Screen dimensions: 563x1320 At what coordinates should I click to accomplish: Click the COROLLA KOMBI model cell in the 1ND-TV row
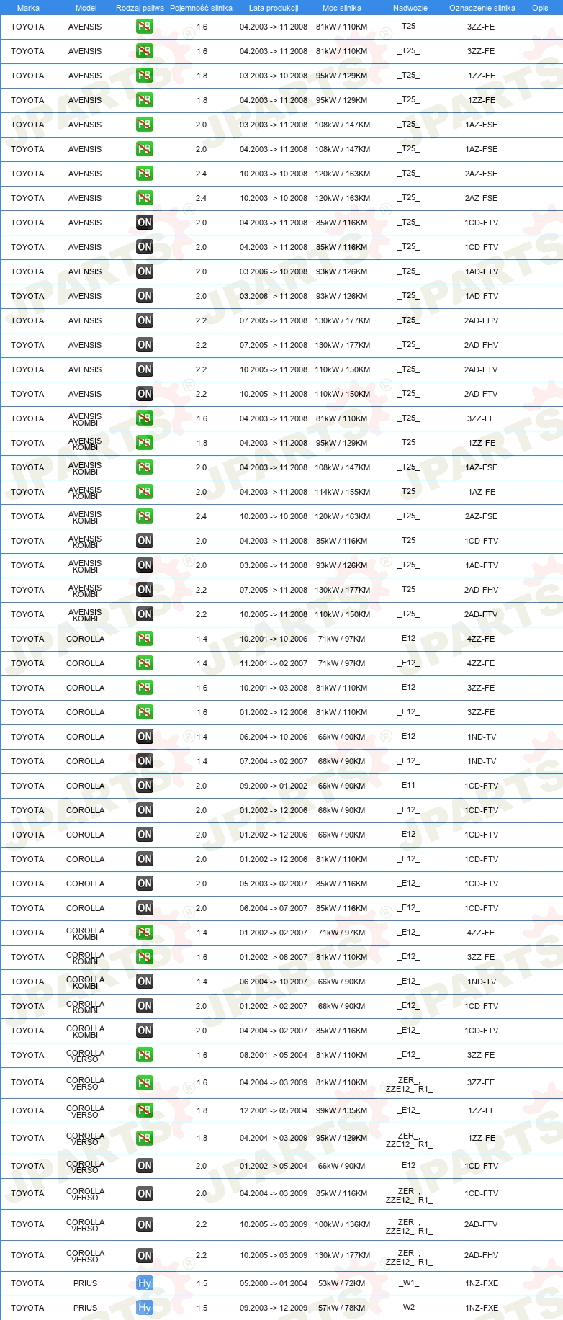[x=85, y=982]
